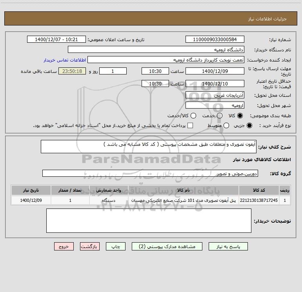Click response deadline date 1400/12/09 field
The height and width of the screenshot is (292, 302).
tap(215, 71)
